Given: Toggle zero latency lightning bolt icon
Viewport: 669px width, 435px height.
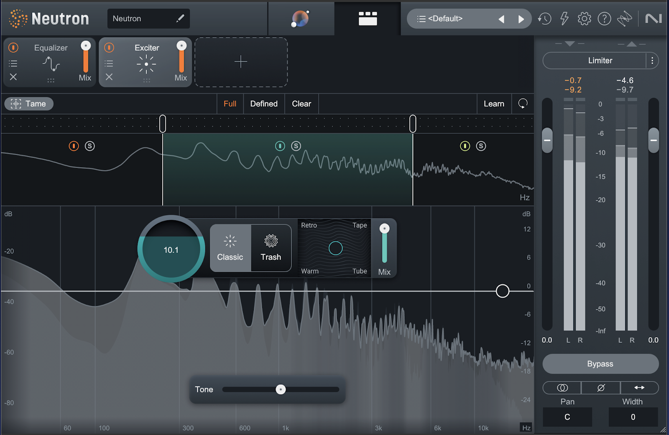Looking at the screenshot, I should click(564, 18).
